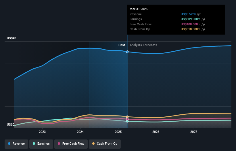Click the Earnings row label in tooltip
236x151 pixels.
136,19
